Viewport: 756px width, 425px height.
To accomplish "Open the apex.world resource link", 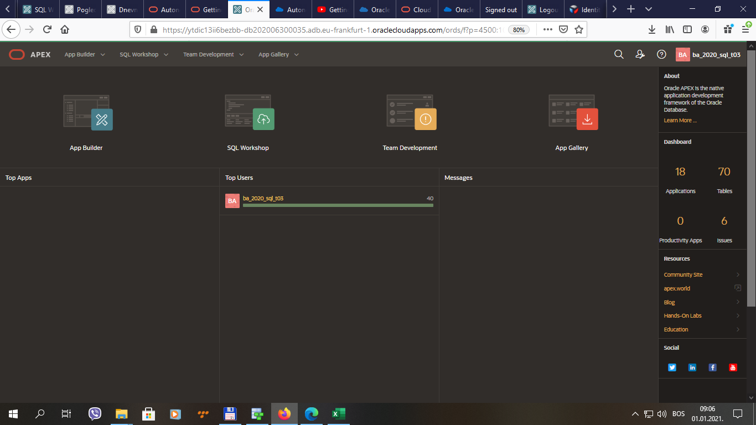I will tap(677, 288).
